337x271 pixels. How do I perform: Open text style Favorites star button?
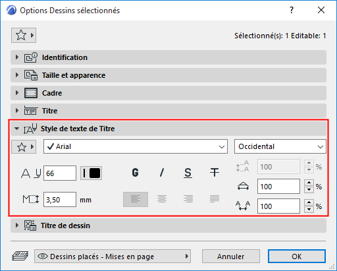click(24, 146)
